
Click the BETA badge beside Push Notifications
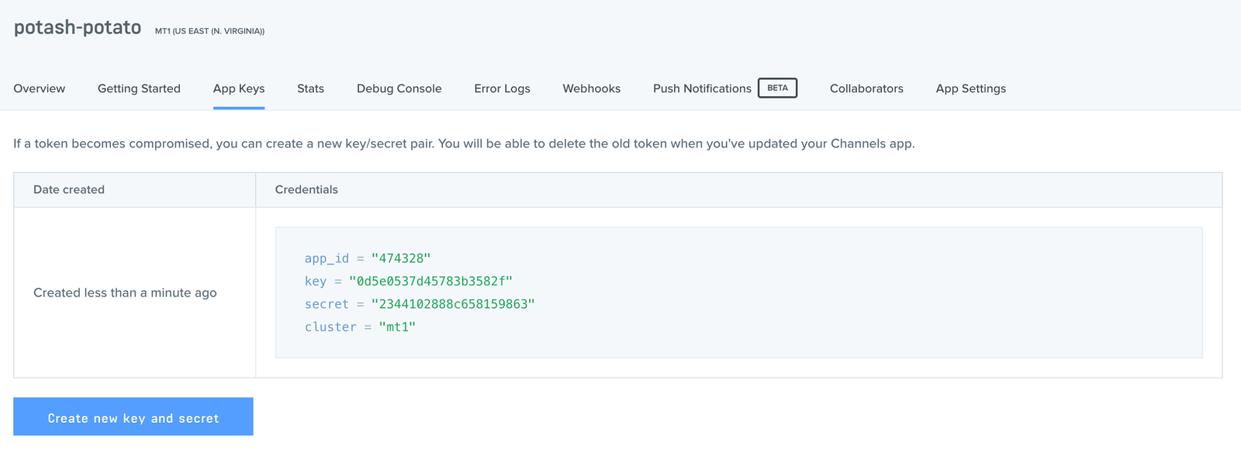point(777,88)
